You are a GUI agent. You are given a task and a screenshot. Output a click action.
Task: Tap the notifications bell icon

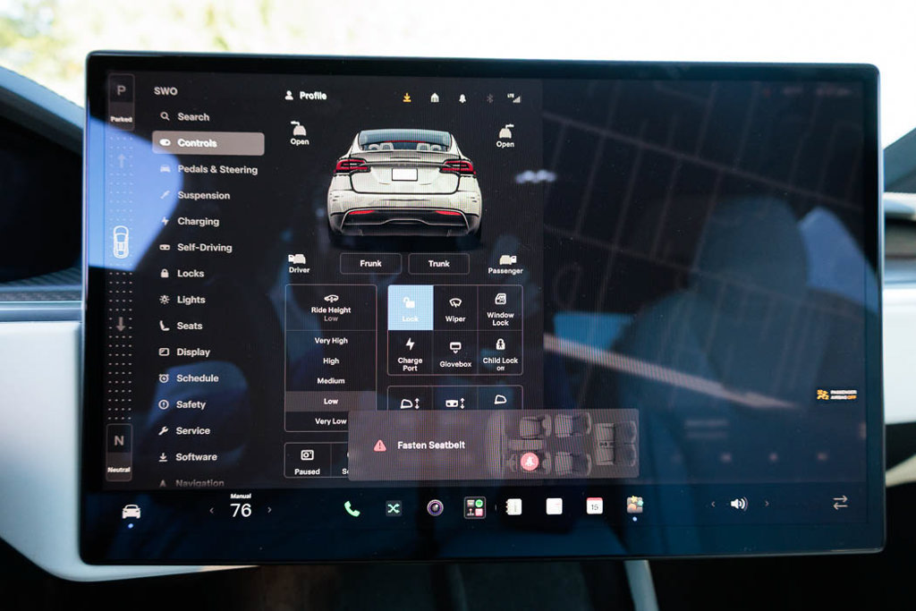[462, 98]
